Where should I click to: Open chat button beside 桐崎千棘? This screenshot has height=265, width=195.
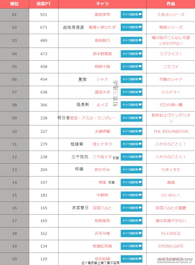click(131, 67)
